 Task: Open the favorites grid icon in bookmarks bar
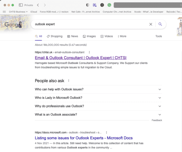pos(4,12)
